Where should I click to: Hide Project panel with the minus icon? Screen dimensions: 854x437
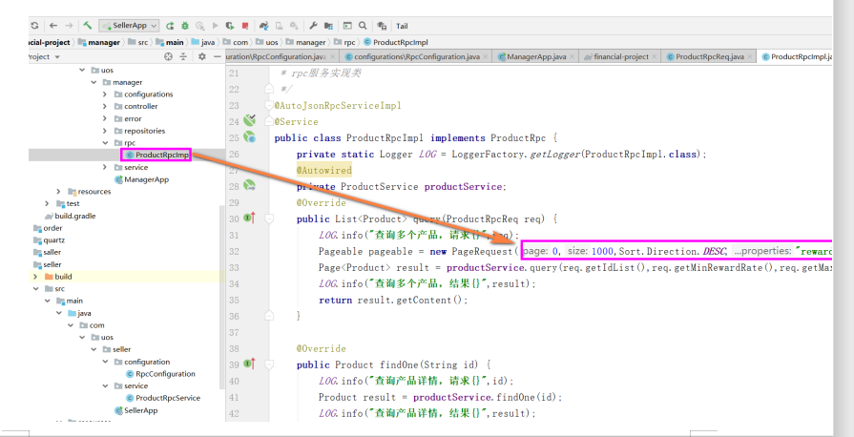pos(218,56)
